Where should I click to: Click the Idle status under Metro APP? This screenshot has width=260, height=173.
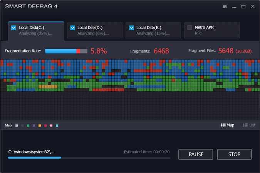pyautogui.click(x=198, y=33)
